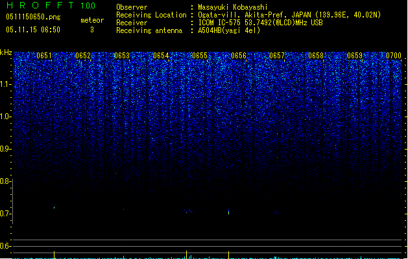Click the bright meteor echo just before 0656
This screenshot has height=259, width=408.
click(x=229, y=212)
